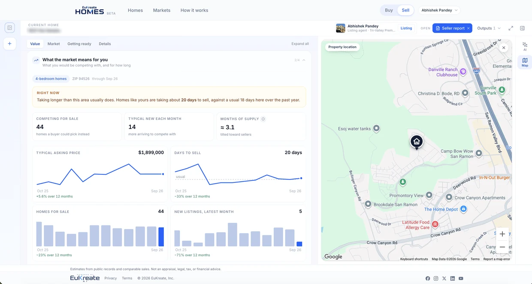
Task: Expand the workspace to full screen
Action: pos(511,28)
